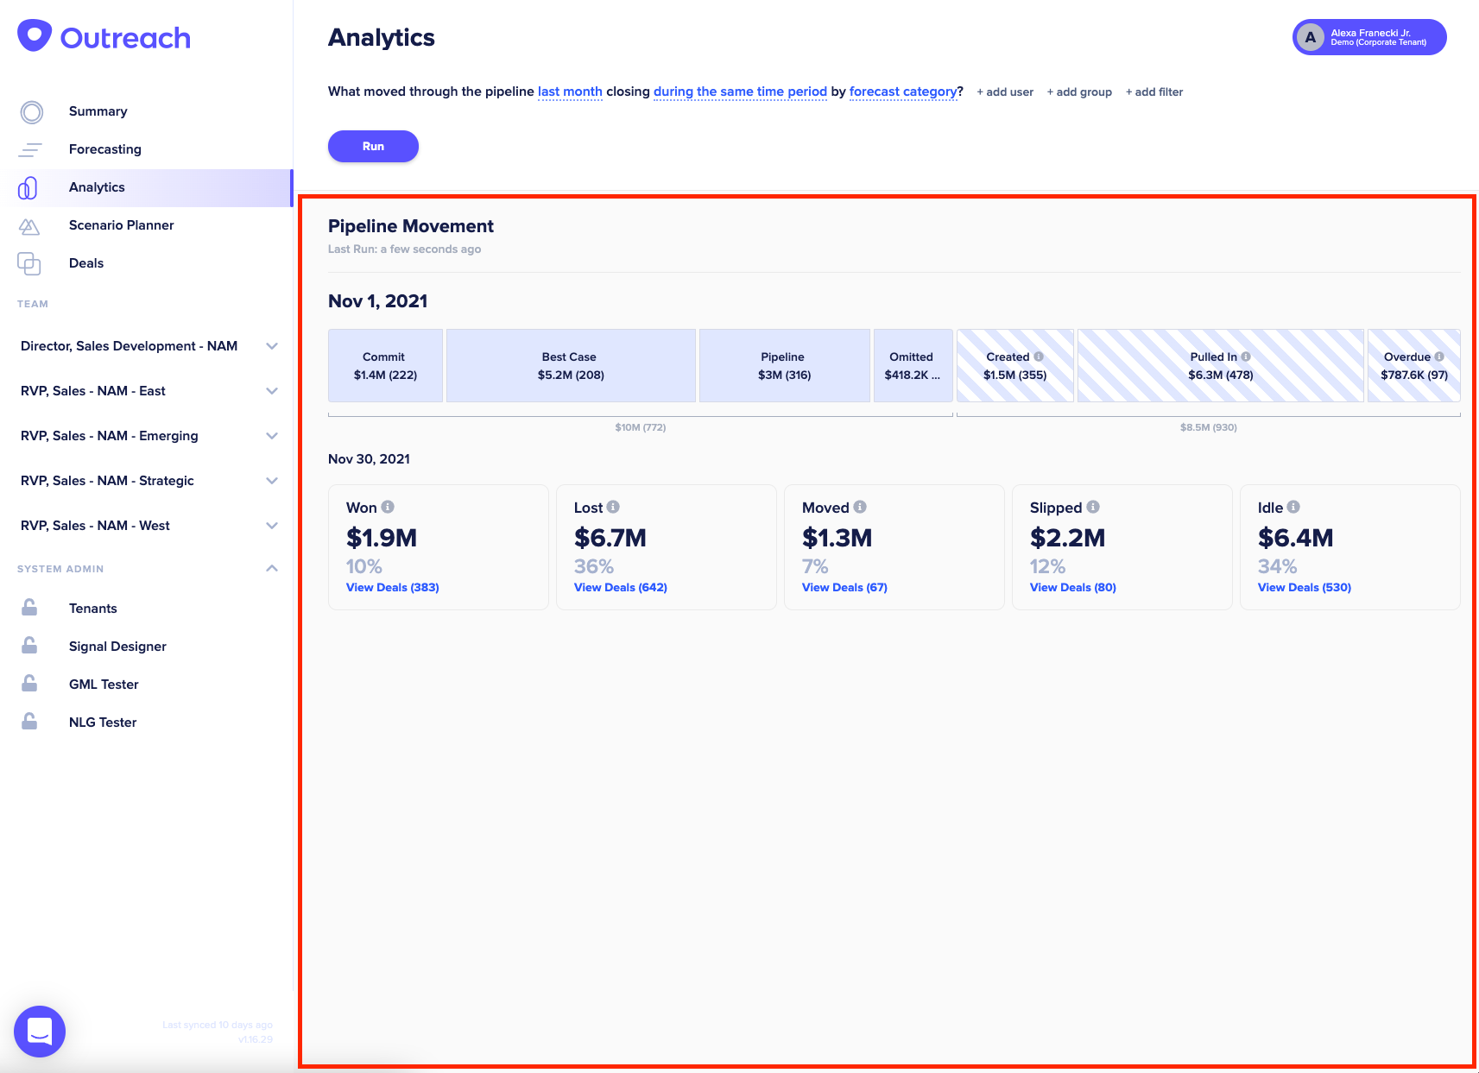Viewport: 1479px width, 1073px height.
Task: Click the Deals stacked squares icon
Action: click(29, 263)
